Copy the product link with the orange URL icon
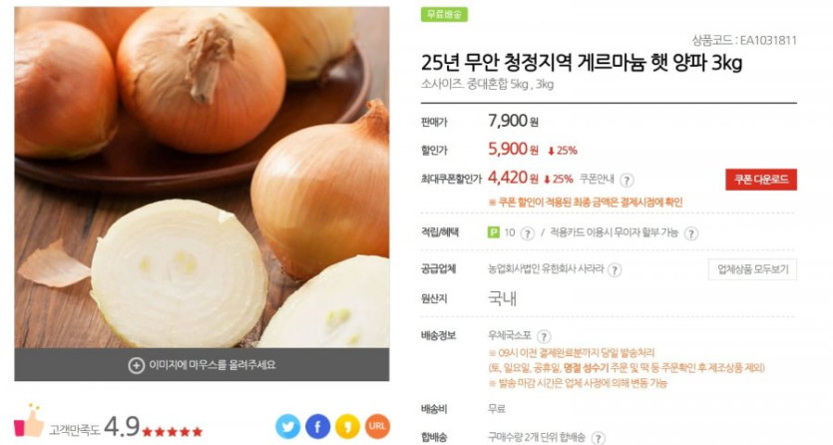The image size is (833, 445). [377, 426]
